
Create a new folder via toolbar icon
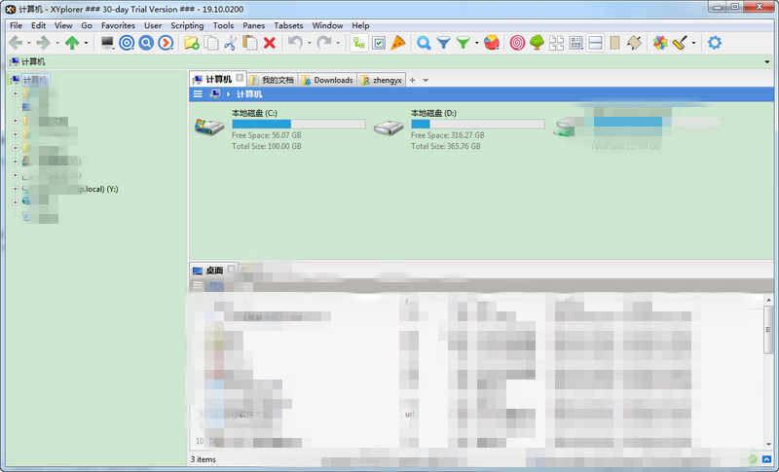192,43
